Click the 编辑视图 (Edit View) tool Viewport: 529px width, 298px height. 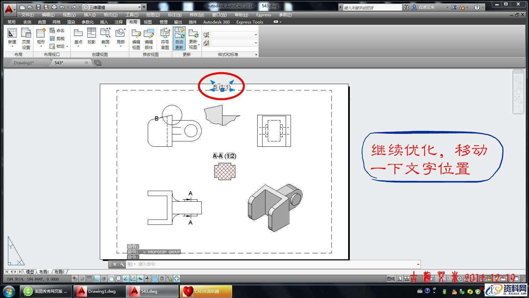136,37
